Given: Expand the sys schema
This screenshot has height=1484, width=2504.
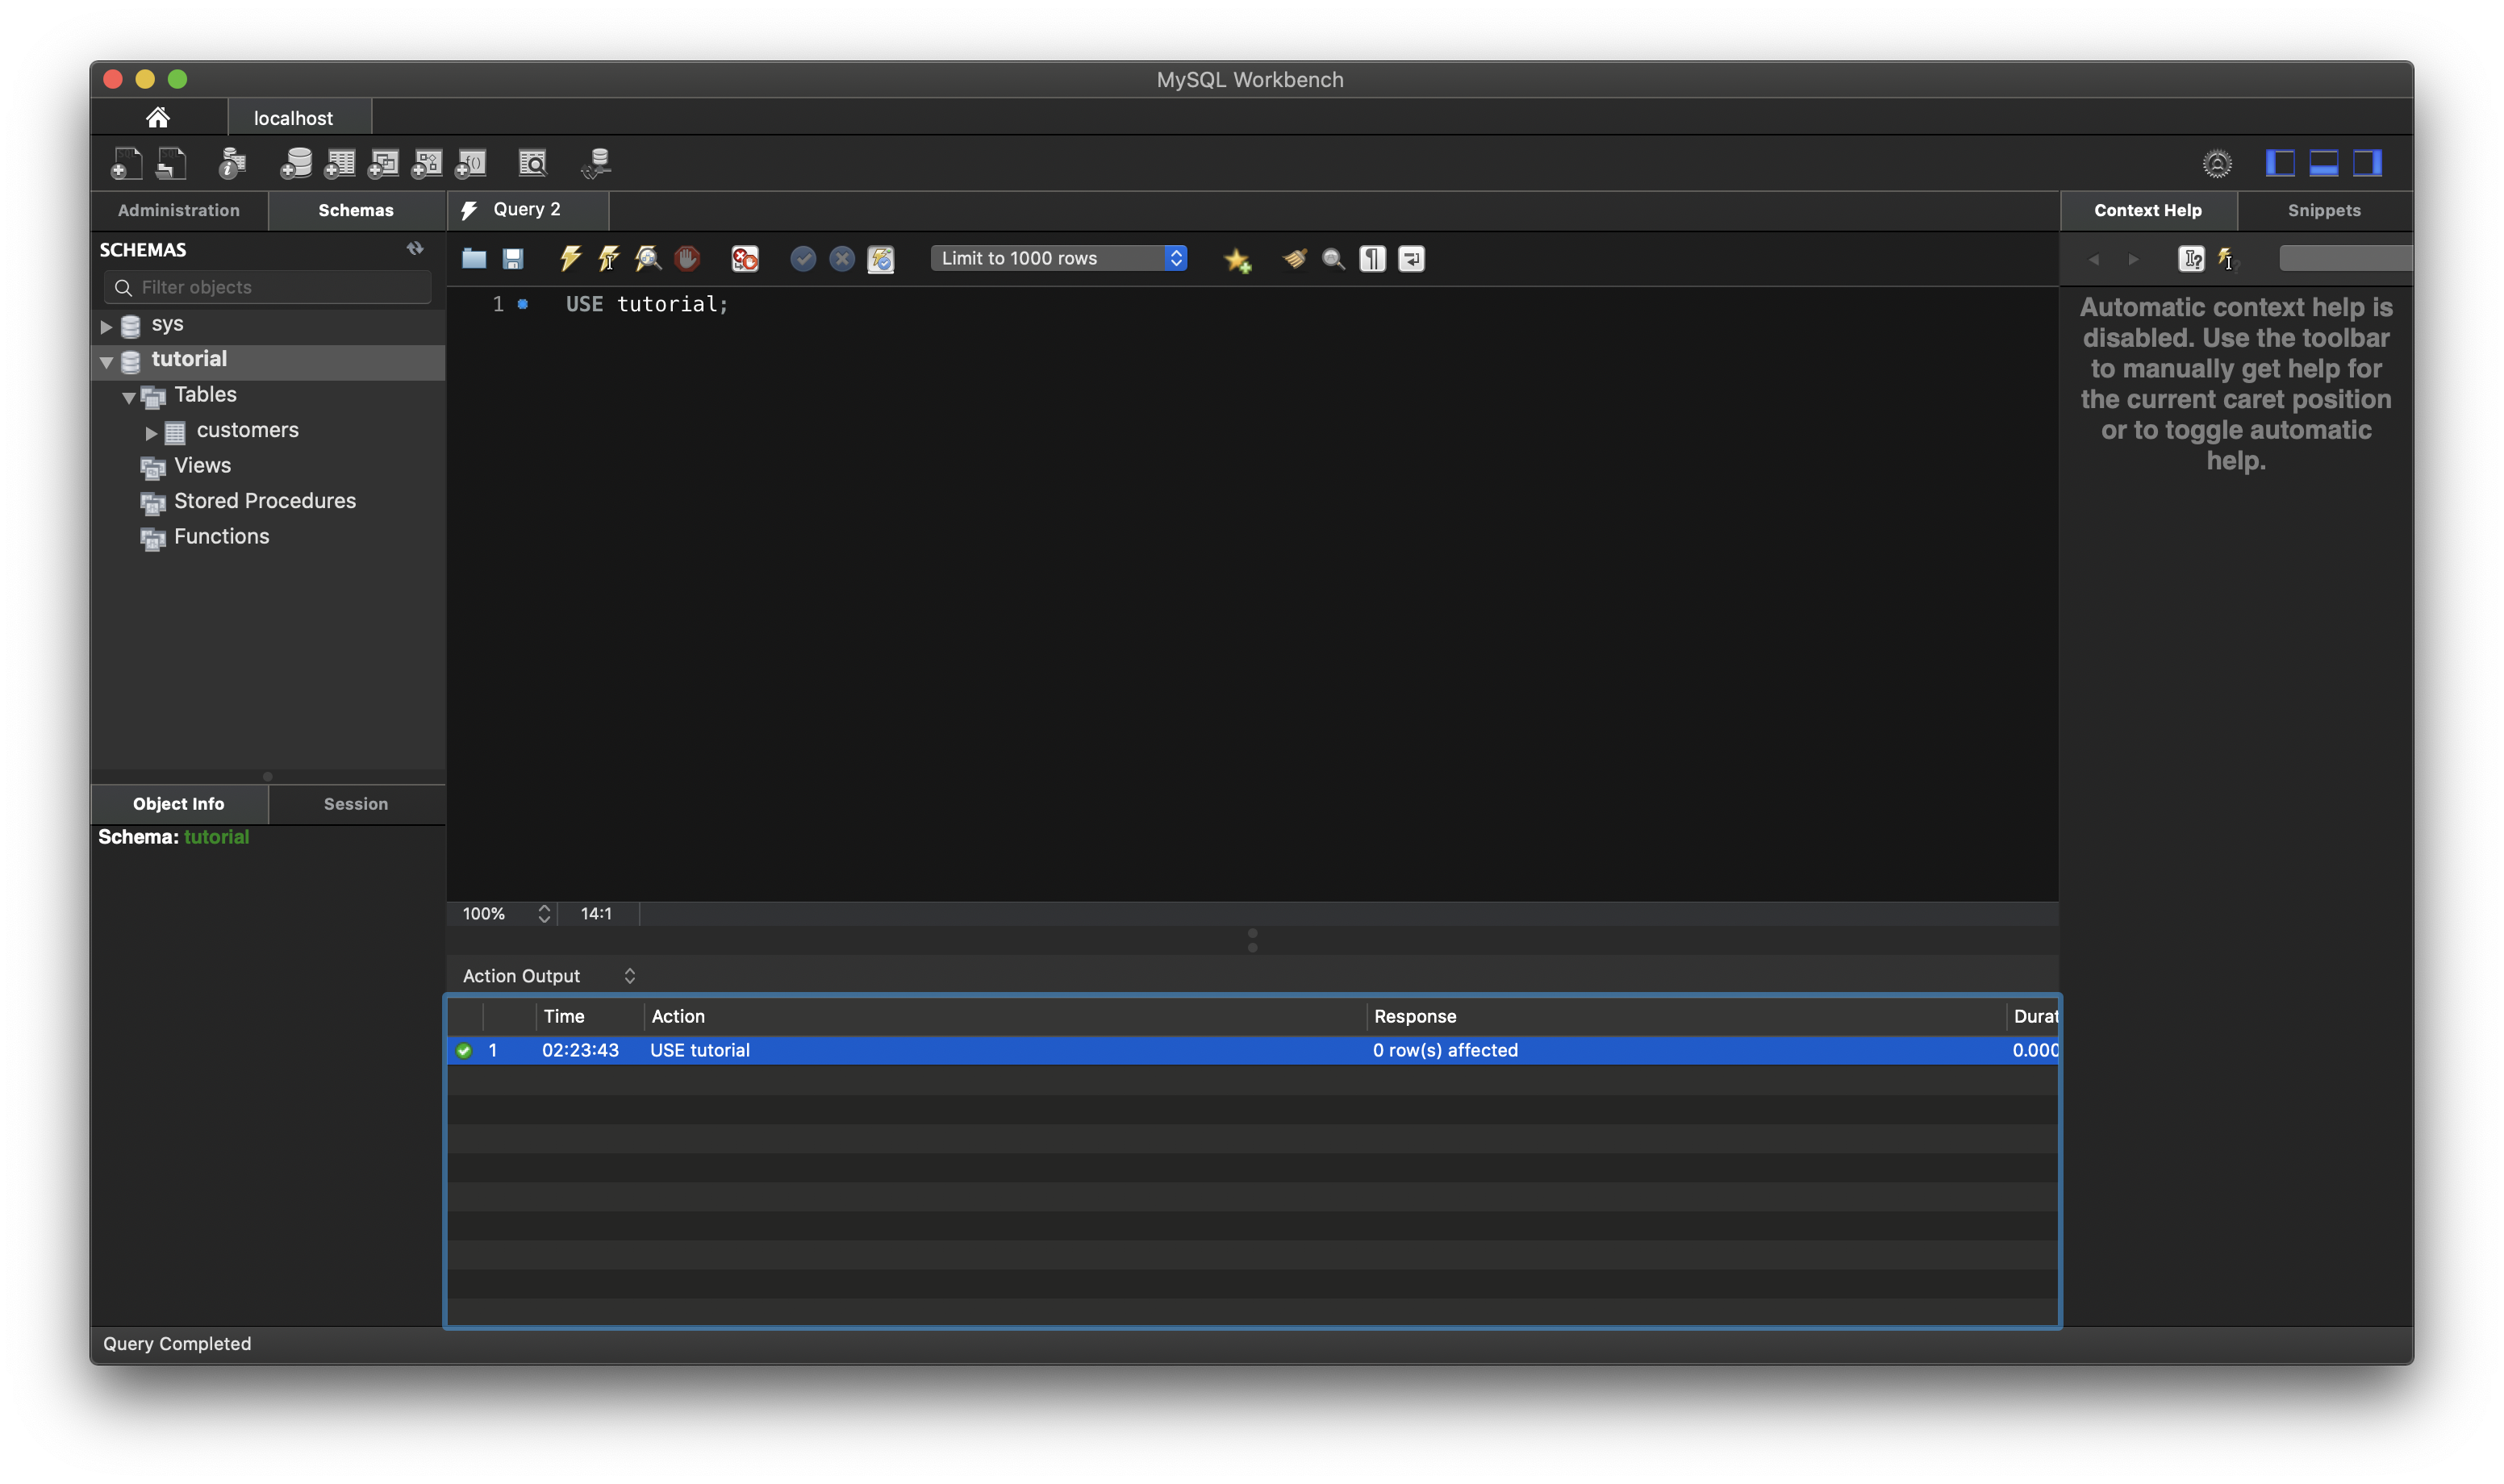Looking at the screenshot, I should (106, 326).
